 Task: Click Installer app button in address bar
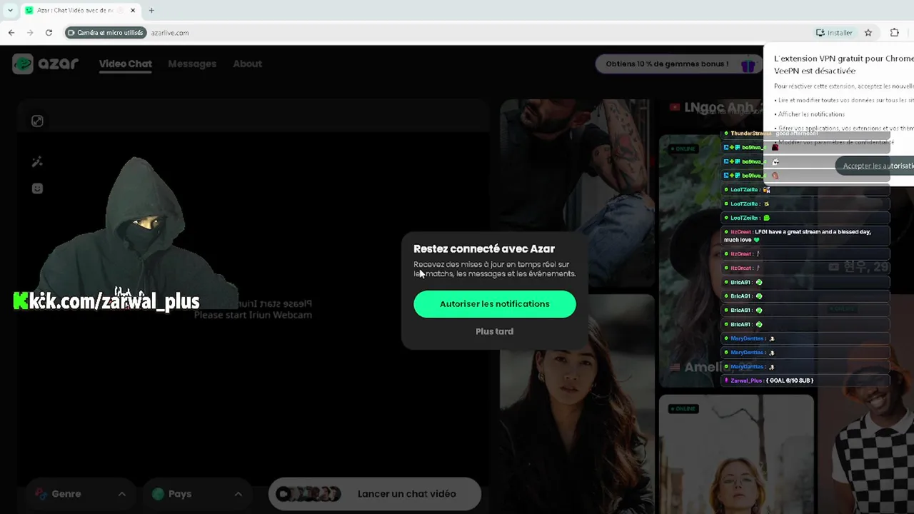(835, 33)
